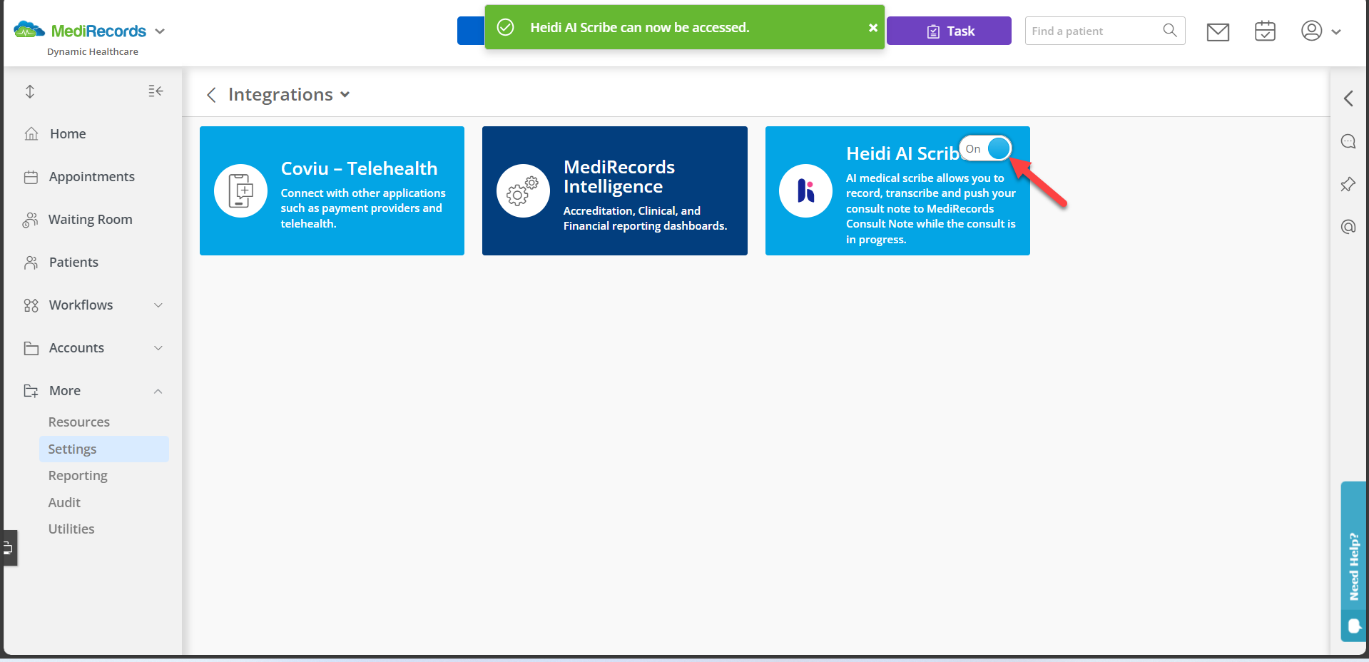
Task: Open the Patients section
Action: (x=73, y=262)
